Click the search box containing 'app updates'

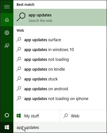click(60, 127)
